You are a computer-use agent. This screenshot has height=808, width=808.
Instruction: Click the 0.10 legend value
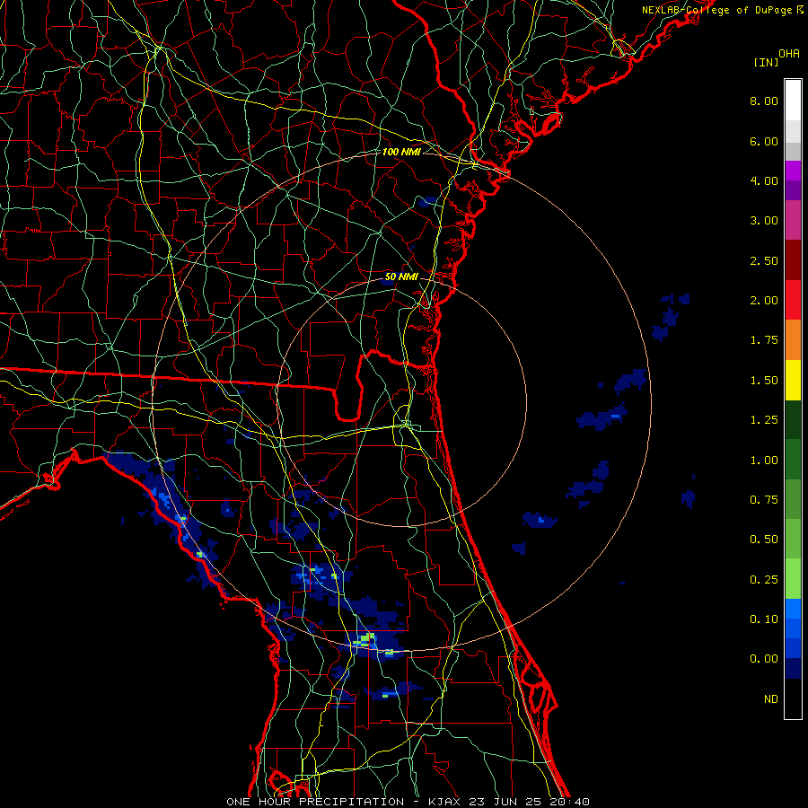click(x=764, y=619)
